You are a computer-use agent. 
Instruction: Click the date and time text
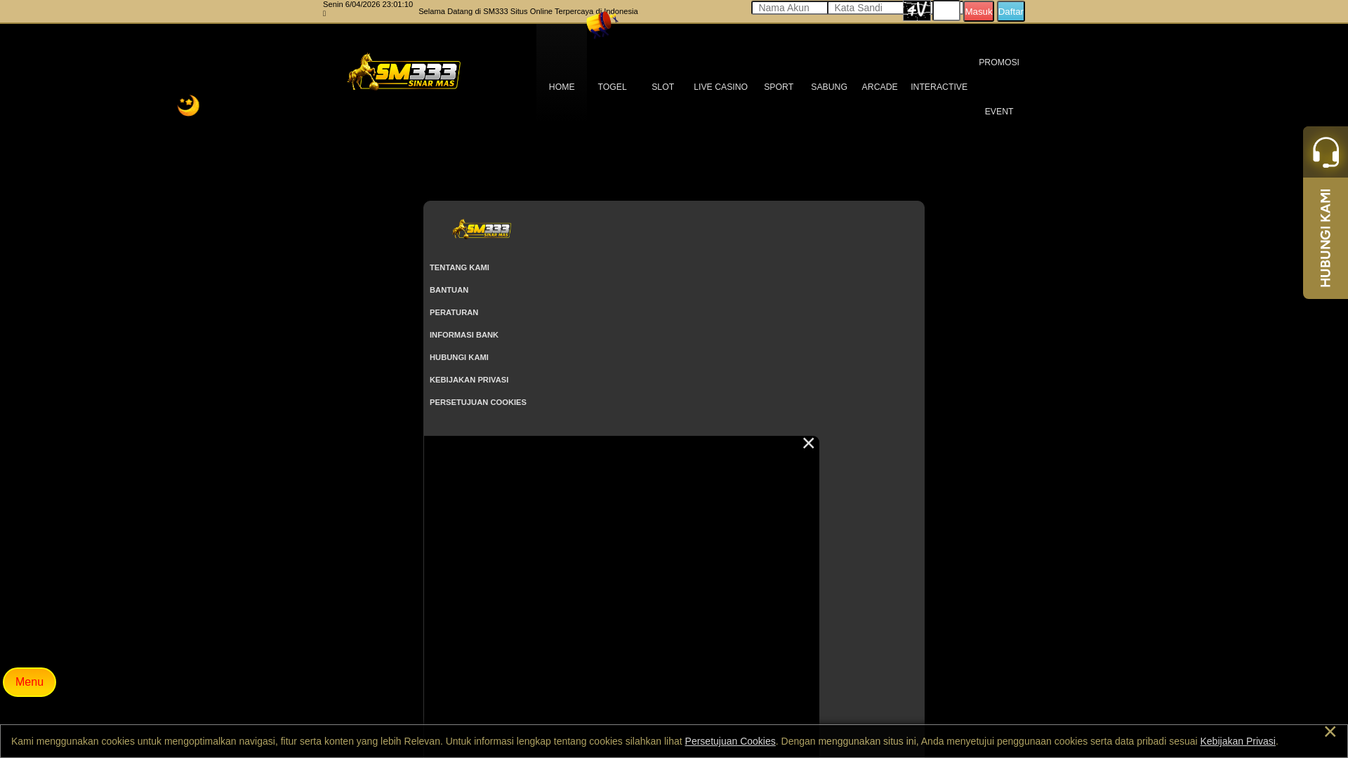click(368, 4)
